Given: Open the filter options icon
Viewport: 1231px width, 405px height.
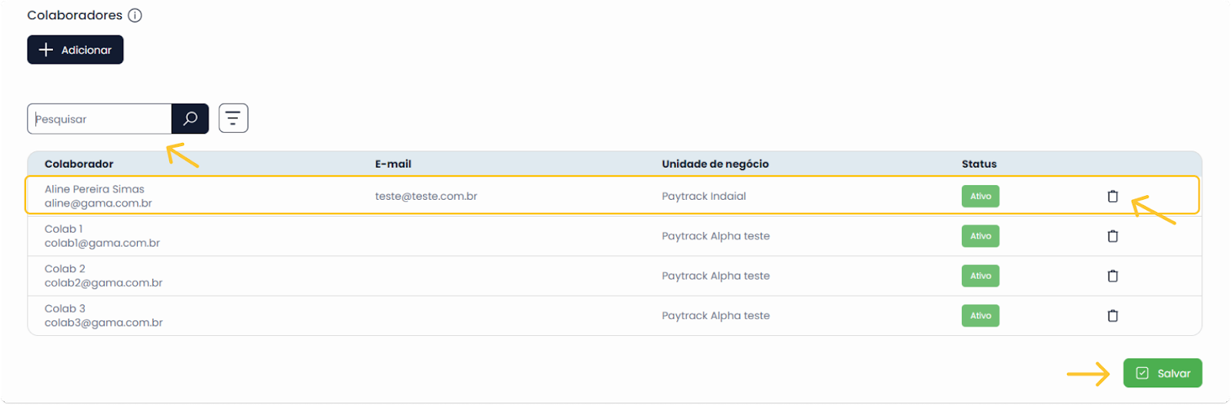Looking at the screenshot, I should (x=233, y=118).
